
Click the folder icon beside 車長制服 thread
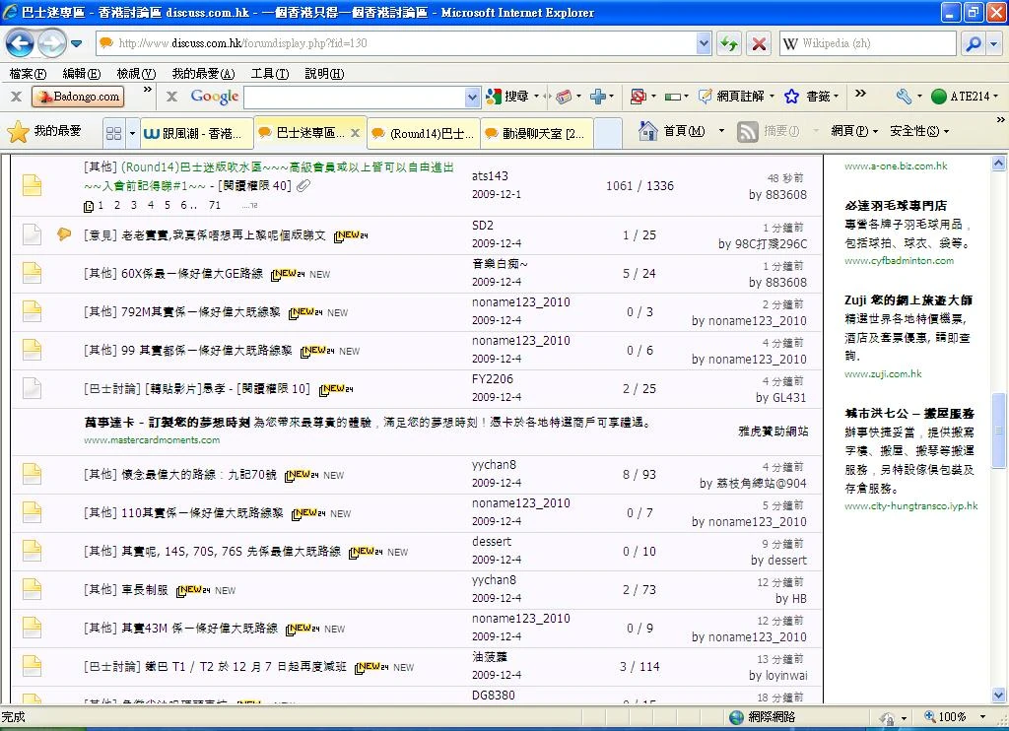point(32,589)
